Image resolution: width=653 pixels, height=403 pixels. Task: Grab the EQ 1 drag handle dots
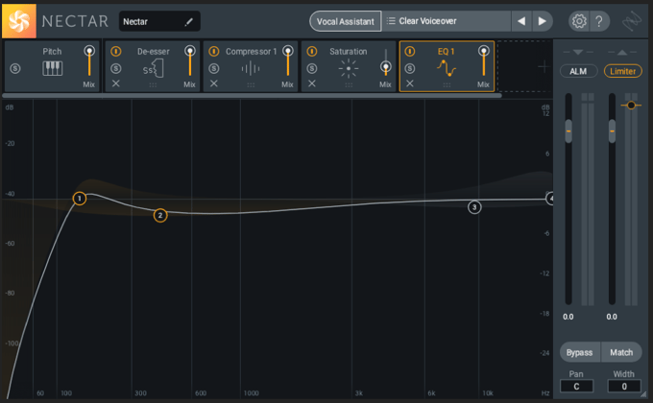coord(447,85)
